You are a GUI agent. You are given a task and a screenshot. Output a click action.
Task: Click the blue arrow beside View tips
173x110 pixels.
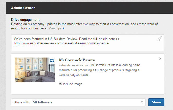point(64,28)
